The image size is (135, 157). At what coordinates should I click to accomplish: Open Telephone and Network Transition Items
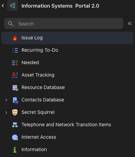[x=67, y=125]
